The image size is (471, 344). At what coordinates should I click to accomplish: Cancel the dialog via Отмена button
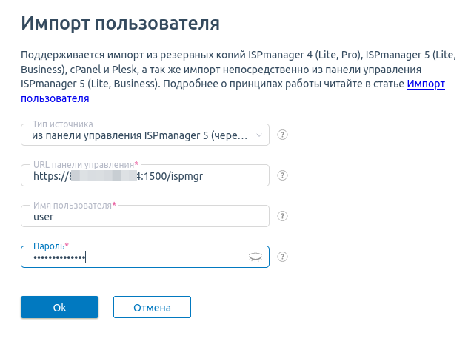pyautogui.click(x=152, y=307)
